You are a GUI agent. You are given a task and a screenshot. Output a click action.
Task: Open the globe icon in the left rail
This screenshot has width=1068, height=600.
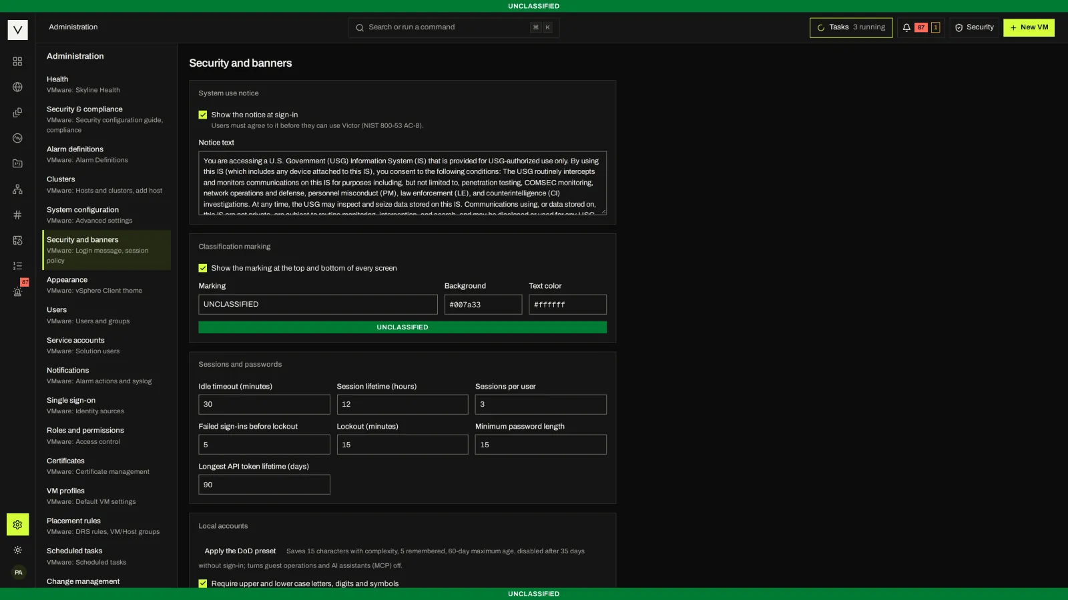pos(17,87)
